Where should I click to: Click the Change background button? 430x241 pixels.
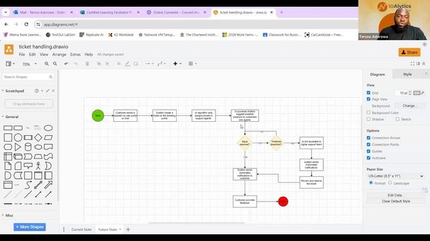pyautogui.click(x=410, y=106)
